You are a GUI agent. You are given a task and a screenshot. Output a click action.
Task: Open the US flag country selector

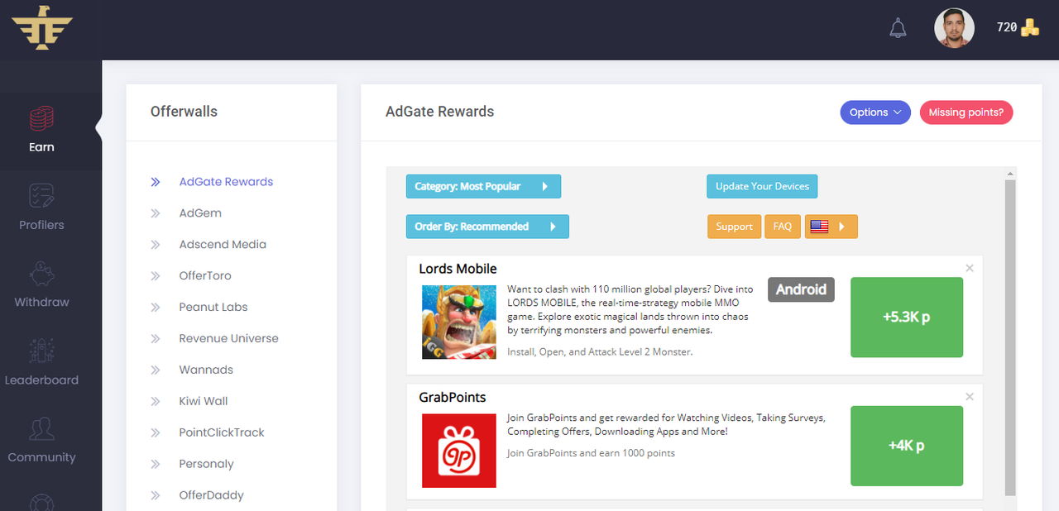831,227
